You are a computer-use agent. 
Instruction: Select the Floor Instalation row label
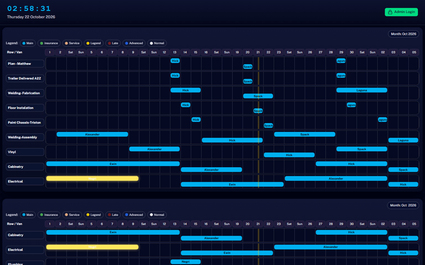(25, 108)
